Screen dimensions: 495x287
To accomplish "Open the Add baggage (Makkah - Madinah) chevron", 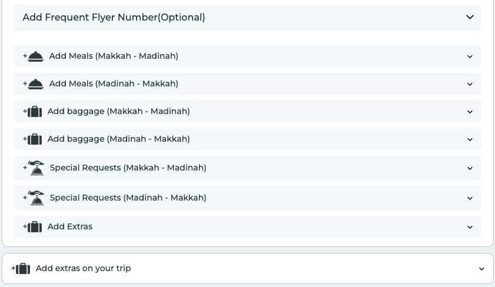I will tap(470, 112).
